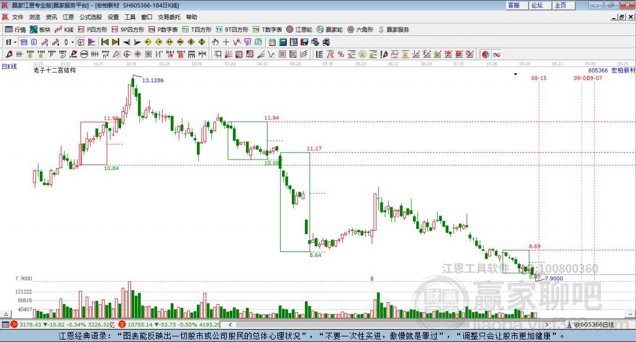Image resolution: width=636 pixels, height=342 pixels.
Task: Select the circular target cycle tool
Action: click(x=127, y=54)
